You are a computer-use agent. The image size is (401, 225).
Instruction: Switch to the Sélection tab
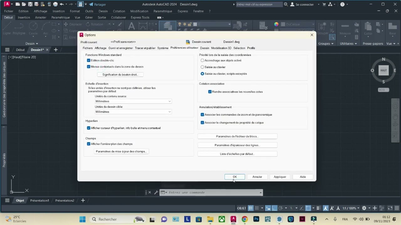tap(239, 48)
